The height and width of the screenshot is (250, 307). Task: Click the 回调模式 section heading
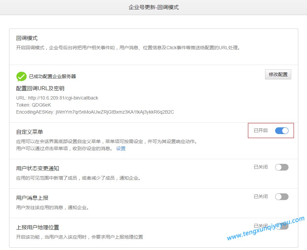tap(27, 38)
